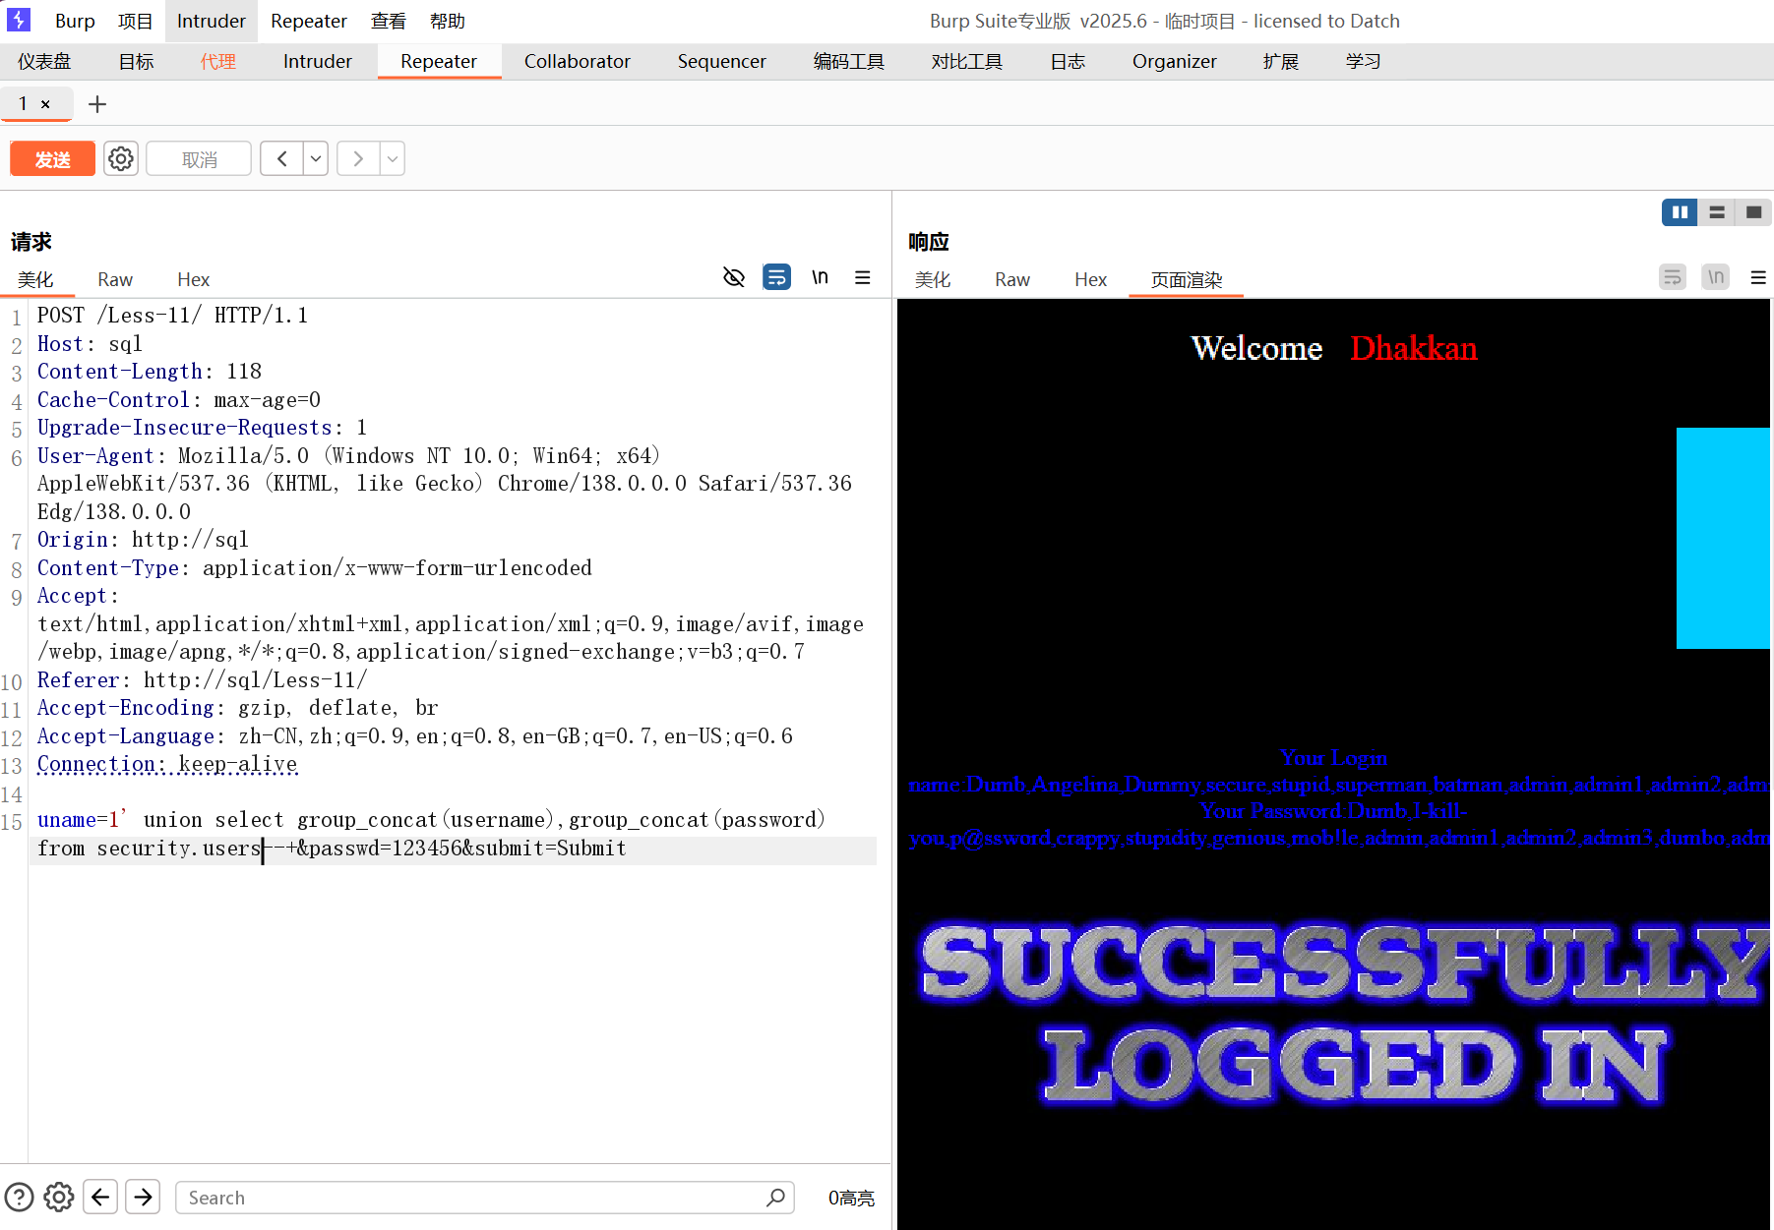Click the search forward arrow
1774x1230 pixels.
(144, 1197)
